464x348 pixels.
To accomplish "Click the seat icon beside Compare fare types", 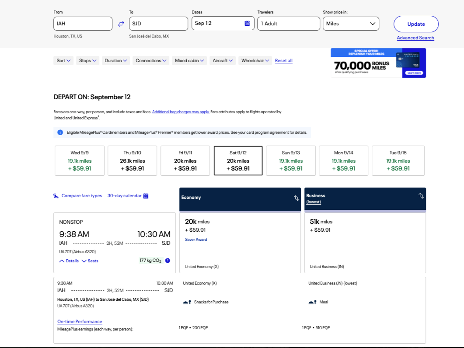I will tap(56, 196).
